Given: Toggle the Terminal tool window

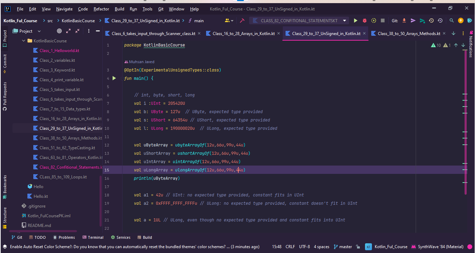Looking at the screenshot, I should [x=93, y=237].
